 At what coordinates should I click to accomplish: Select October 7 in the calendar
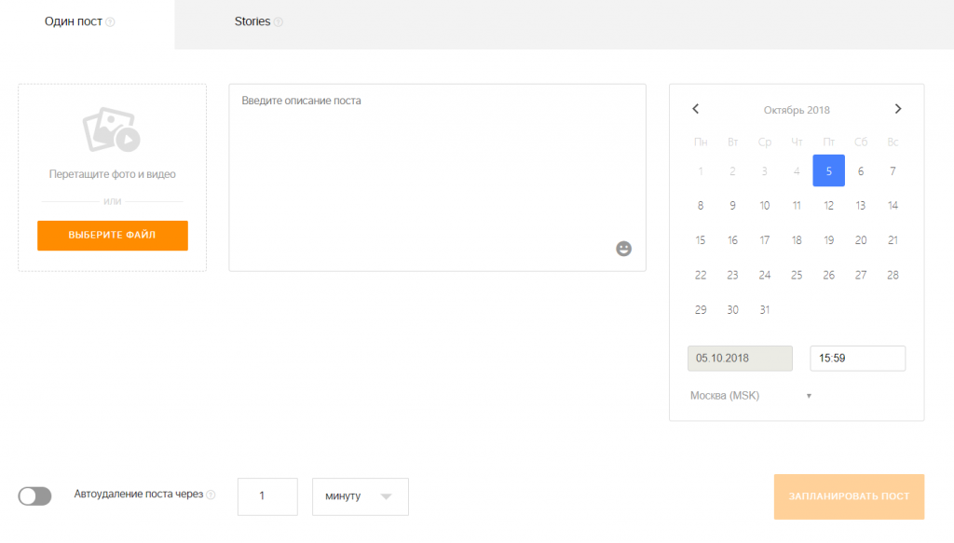(893, 170)
